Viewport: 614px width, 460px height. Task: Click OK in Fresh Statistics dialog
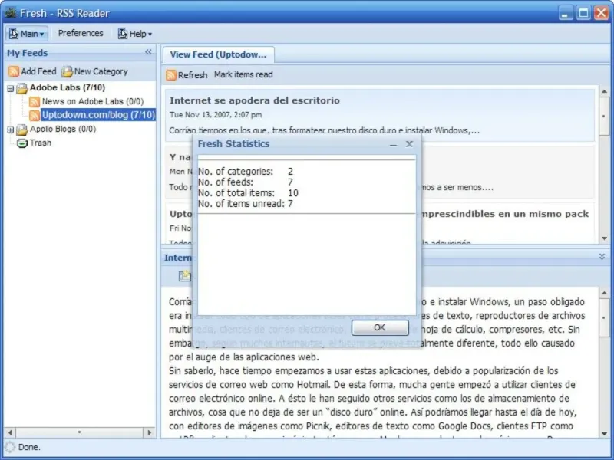(380, 327)
